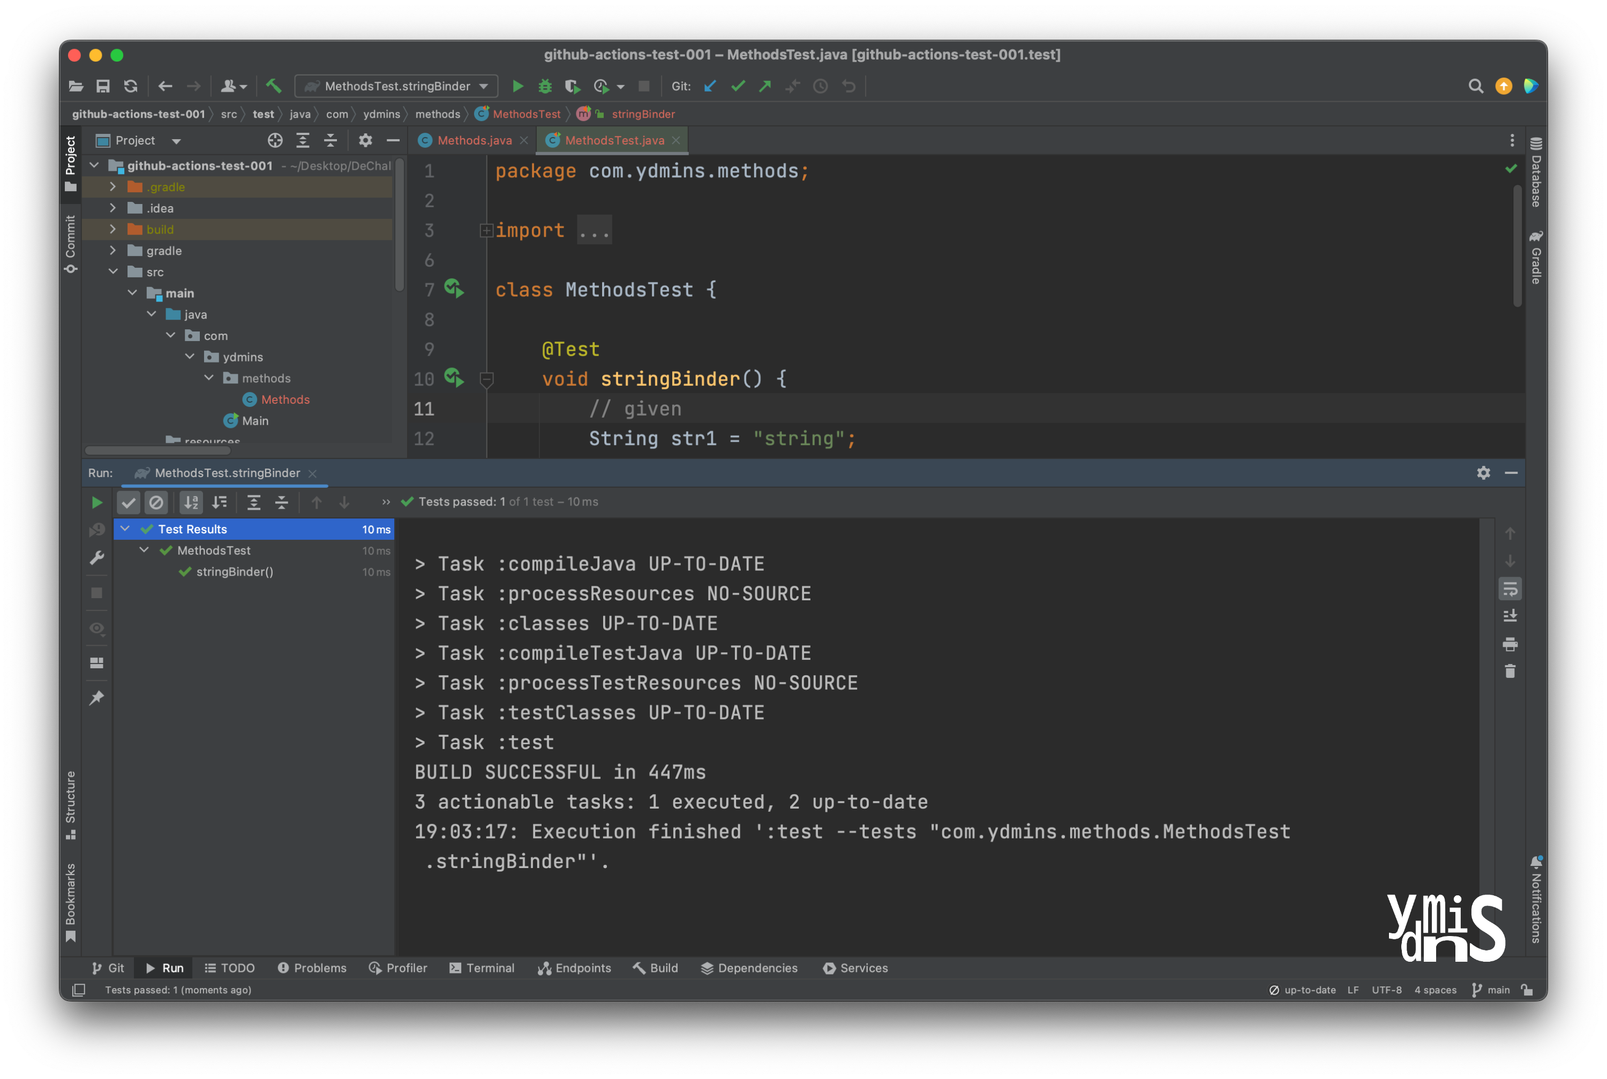Click the Print icon in run console

click(1510, 644)
